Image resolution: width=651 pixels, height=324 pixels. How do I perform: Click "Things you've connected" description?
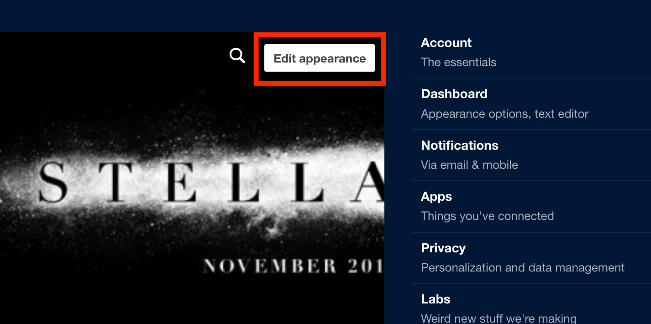[487, 216]
